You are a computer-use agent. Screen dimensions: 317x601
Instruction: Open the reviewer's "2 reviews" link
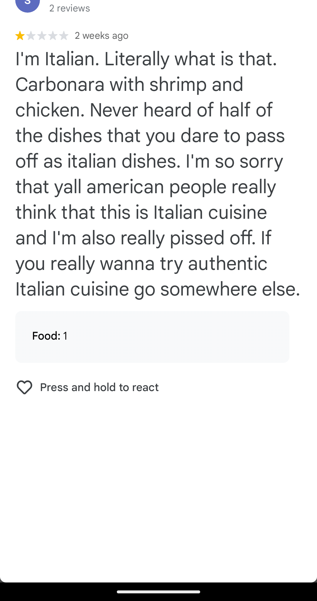(70, 8)
